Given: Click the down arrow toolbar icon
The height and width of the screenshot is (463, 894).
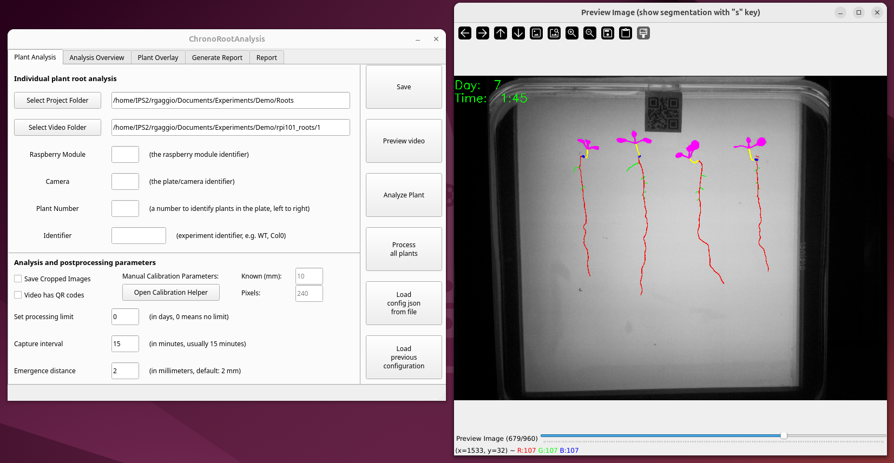Looking at the screenshot, I should 518,33.
